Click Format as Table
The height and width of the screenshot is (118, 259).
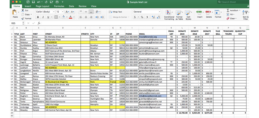click(179, 15)
